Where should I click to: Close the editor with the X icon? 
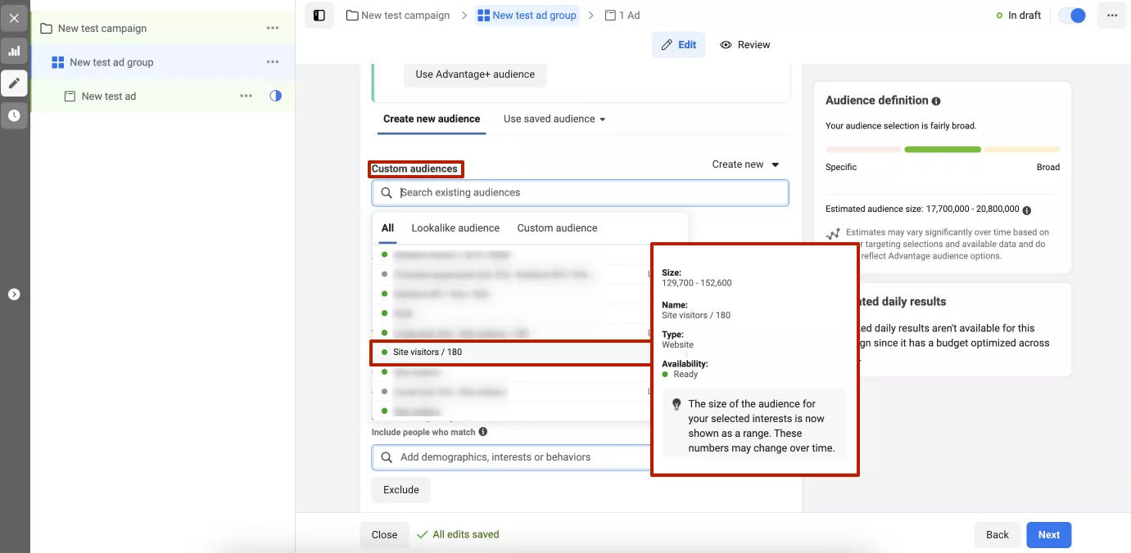(x=14, y=18)
